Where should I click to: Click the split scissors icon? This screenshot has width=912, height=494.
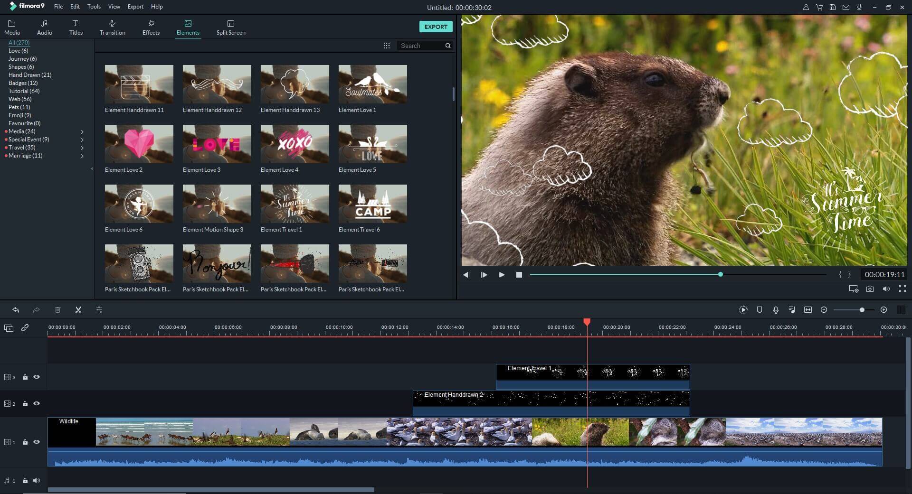pos(78,310)
